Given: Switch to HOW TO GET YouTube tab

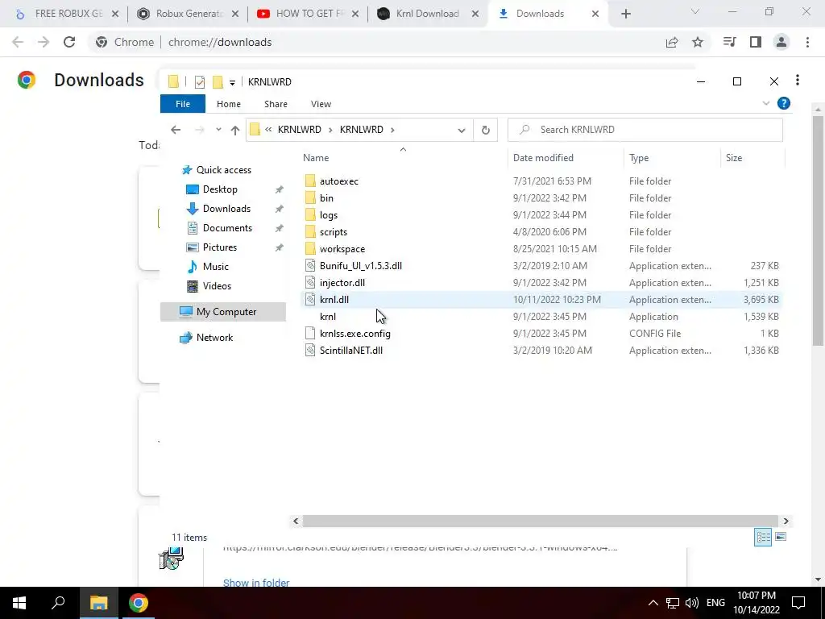Looking at the screenshot, I should coord(308,14).
